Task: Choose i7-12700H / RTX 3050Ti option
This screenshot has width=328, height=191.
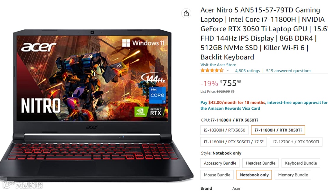Action: [x=296, y=142]
